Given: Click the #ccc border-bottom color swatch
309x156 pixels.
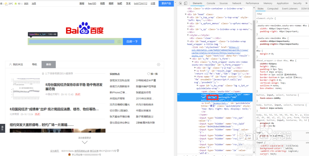Looking at the screenshot, I should tap(294, 78).
